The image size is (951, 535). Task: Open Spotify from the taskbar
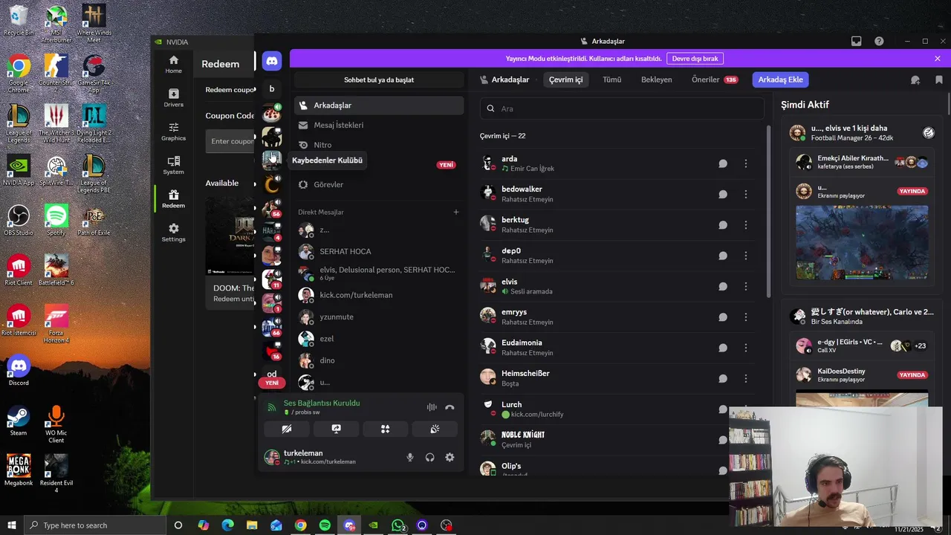(325, 525)
